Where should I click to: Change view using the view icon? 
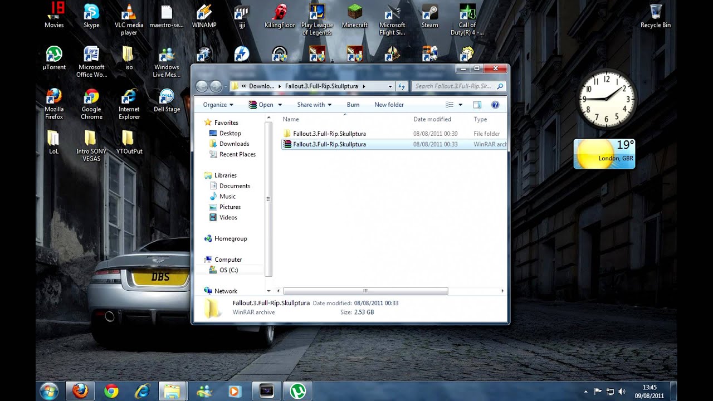(450, 105)
